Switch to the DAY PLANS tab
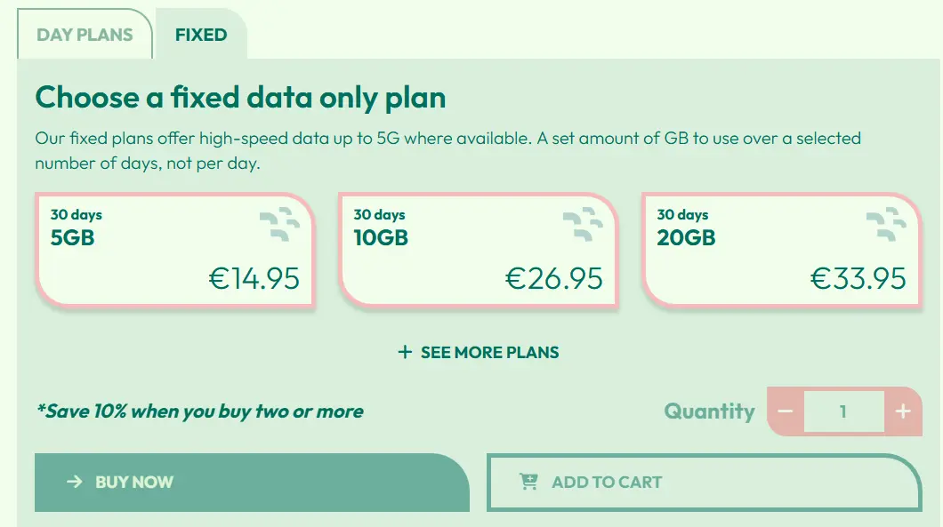The width and height of the screenshot is (943, 527). coord(85,34)
